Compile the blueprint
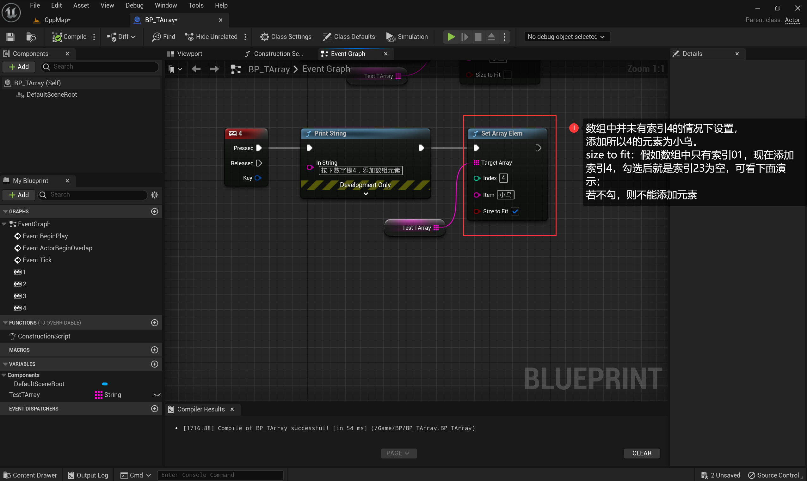The height and width of the screenshot is (481, 807). coord(69,37)
